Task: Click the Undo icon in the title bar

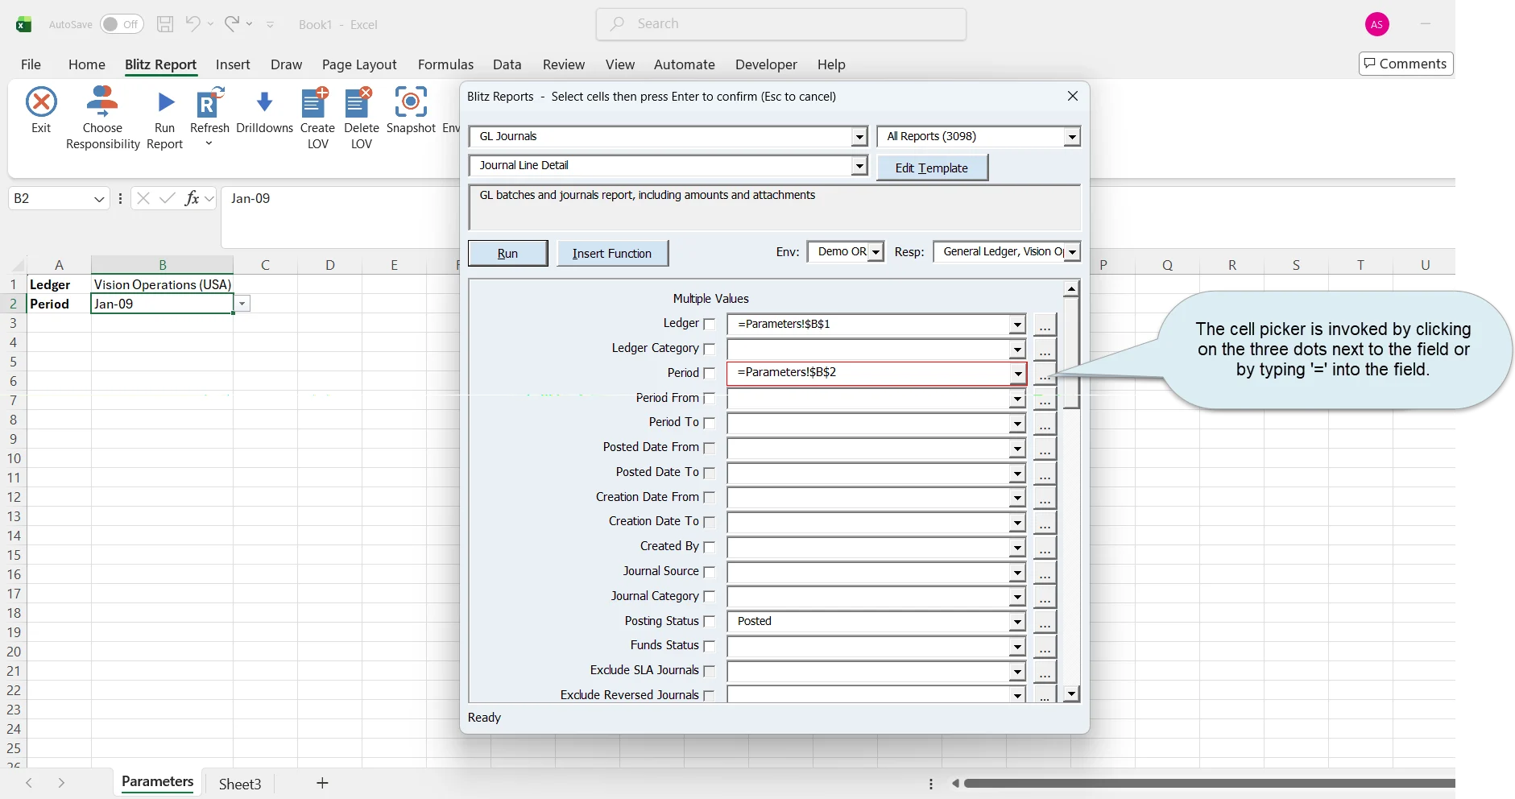Action: click(192, 23)
